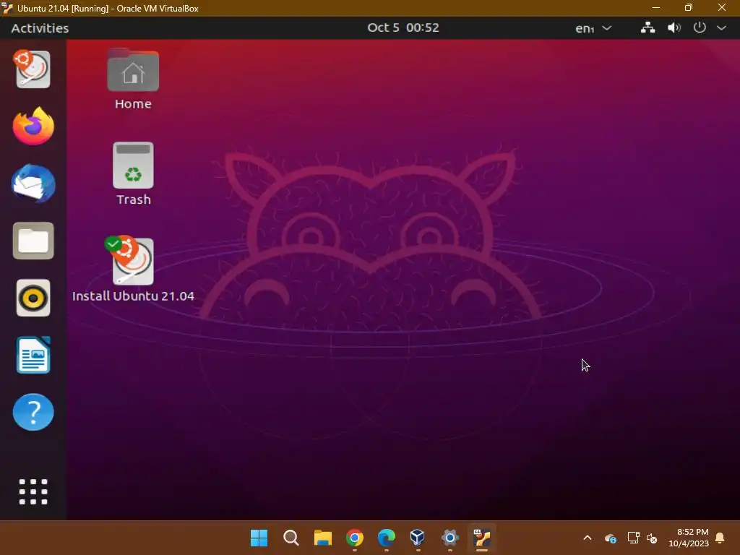The image size is (740, 555).
Task: Open Thunderbird Mail from the dock
Action: pos(33,184)
